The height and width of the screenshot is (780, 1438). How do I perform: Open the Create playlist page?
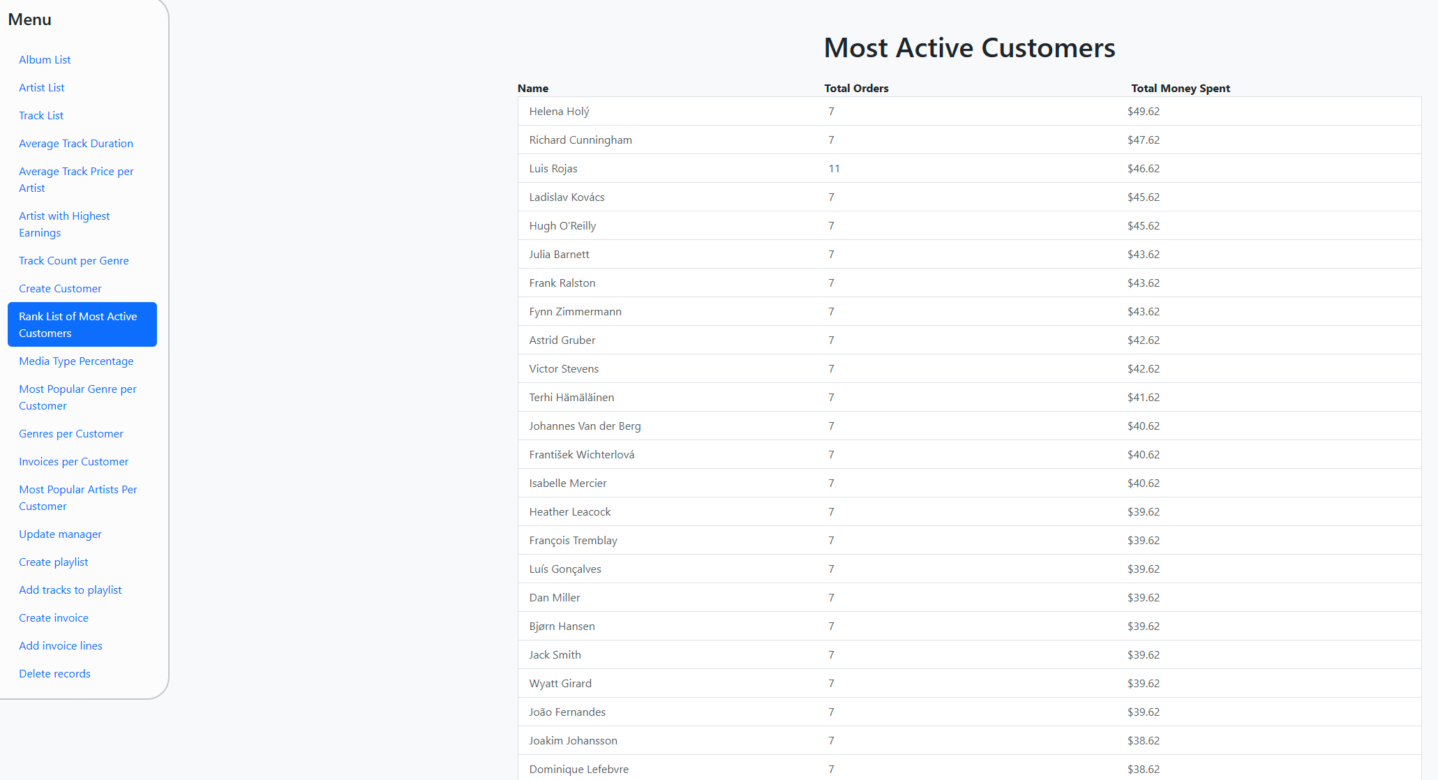(x=54, y=562)
